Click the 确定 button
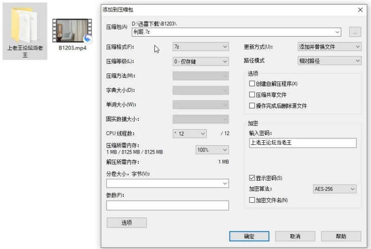Image resolution: width=371 pixels, height=249 pixels. pyautogui.click(x=249, y=237)
